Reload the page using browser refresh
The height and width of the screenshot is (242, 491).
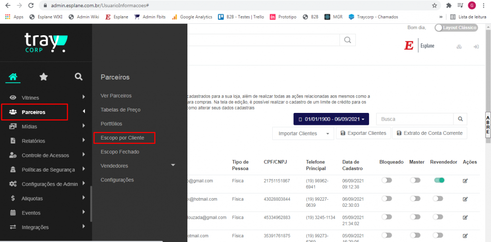[31, 5]
